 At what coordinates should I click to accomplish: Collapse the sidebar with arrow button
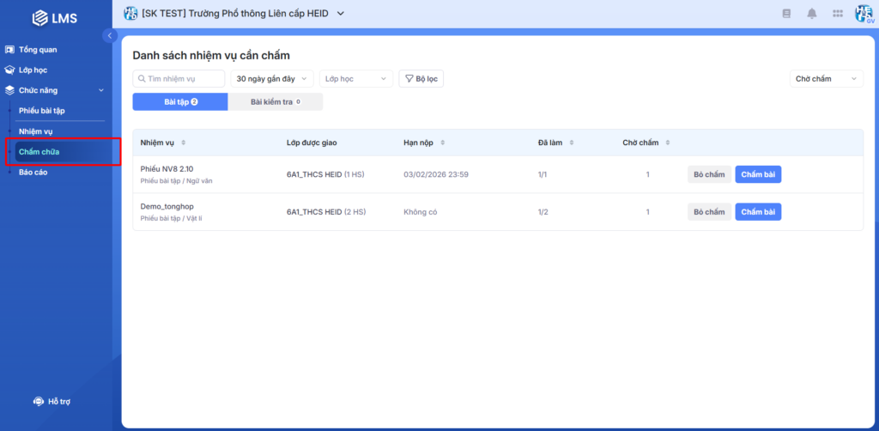pos(110,35)
